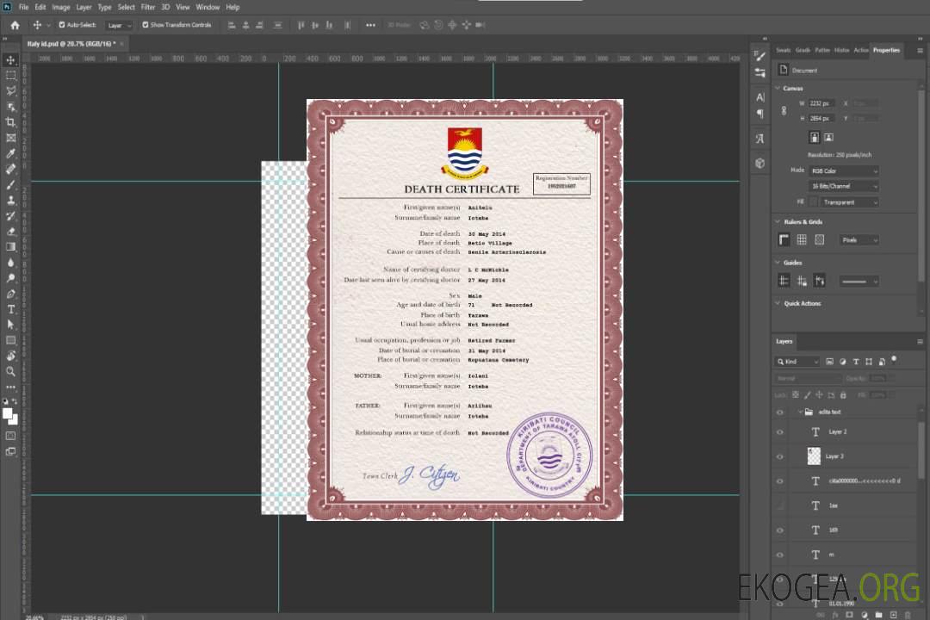
Task: Open the Paragraph panel icon
Action: point(759,114)
